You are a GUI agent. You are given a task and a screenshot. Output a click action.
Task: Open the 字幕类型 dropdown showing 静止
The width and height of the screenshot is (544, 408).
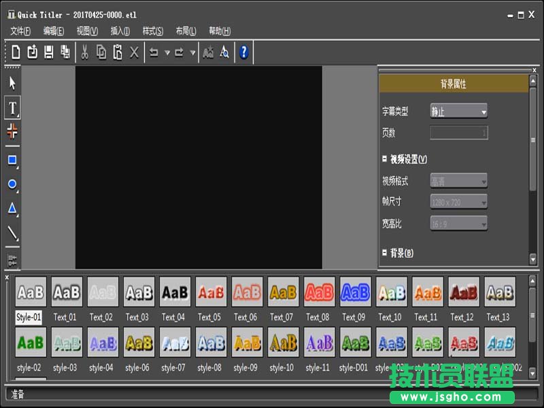click(458, 110)
